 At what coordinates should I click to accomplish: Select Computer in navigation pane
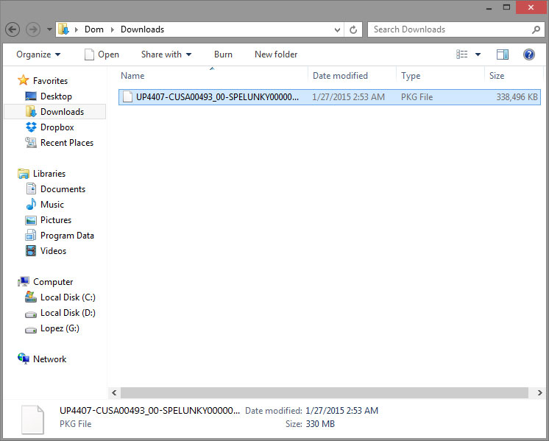pyautogui.click(x=53, y=282)
